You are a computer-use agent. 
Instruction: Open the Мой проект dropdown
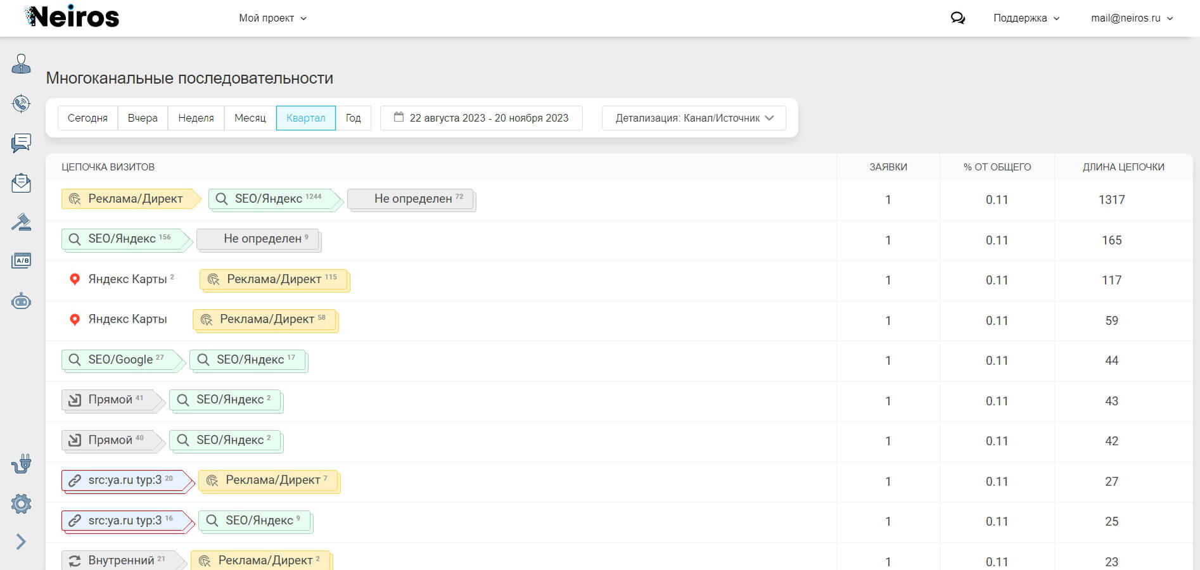click(272, 18)
